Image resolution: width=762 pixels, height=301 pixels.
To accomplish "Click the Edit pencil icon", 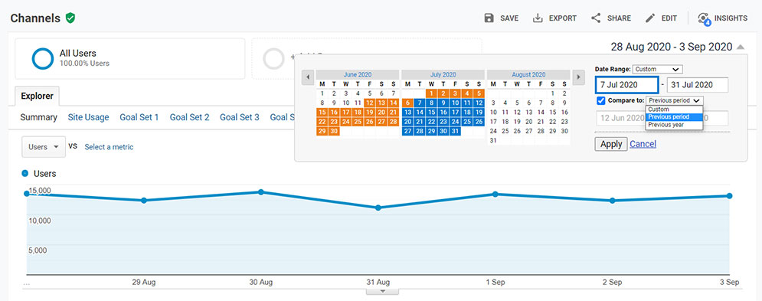I will 650,18.
